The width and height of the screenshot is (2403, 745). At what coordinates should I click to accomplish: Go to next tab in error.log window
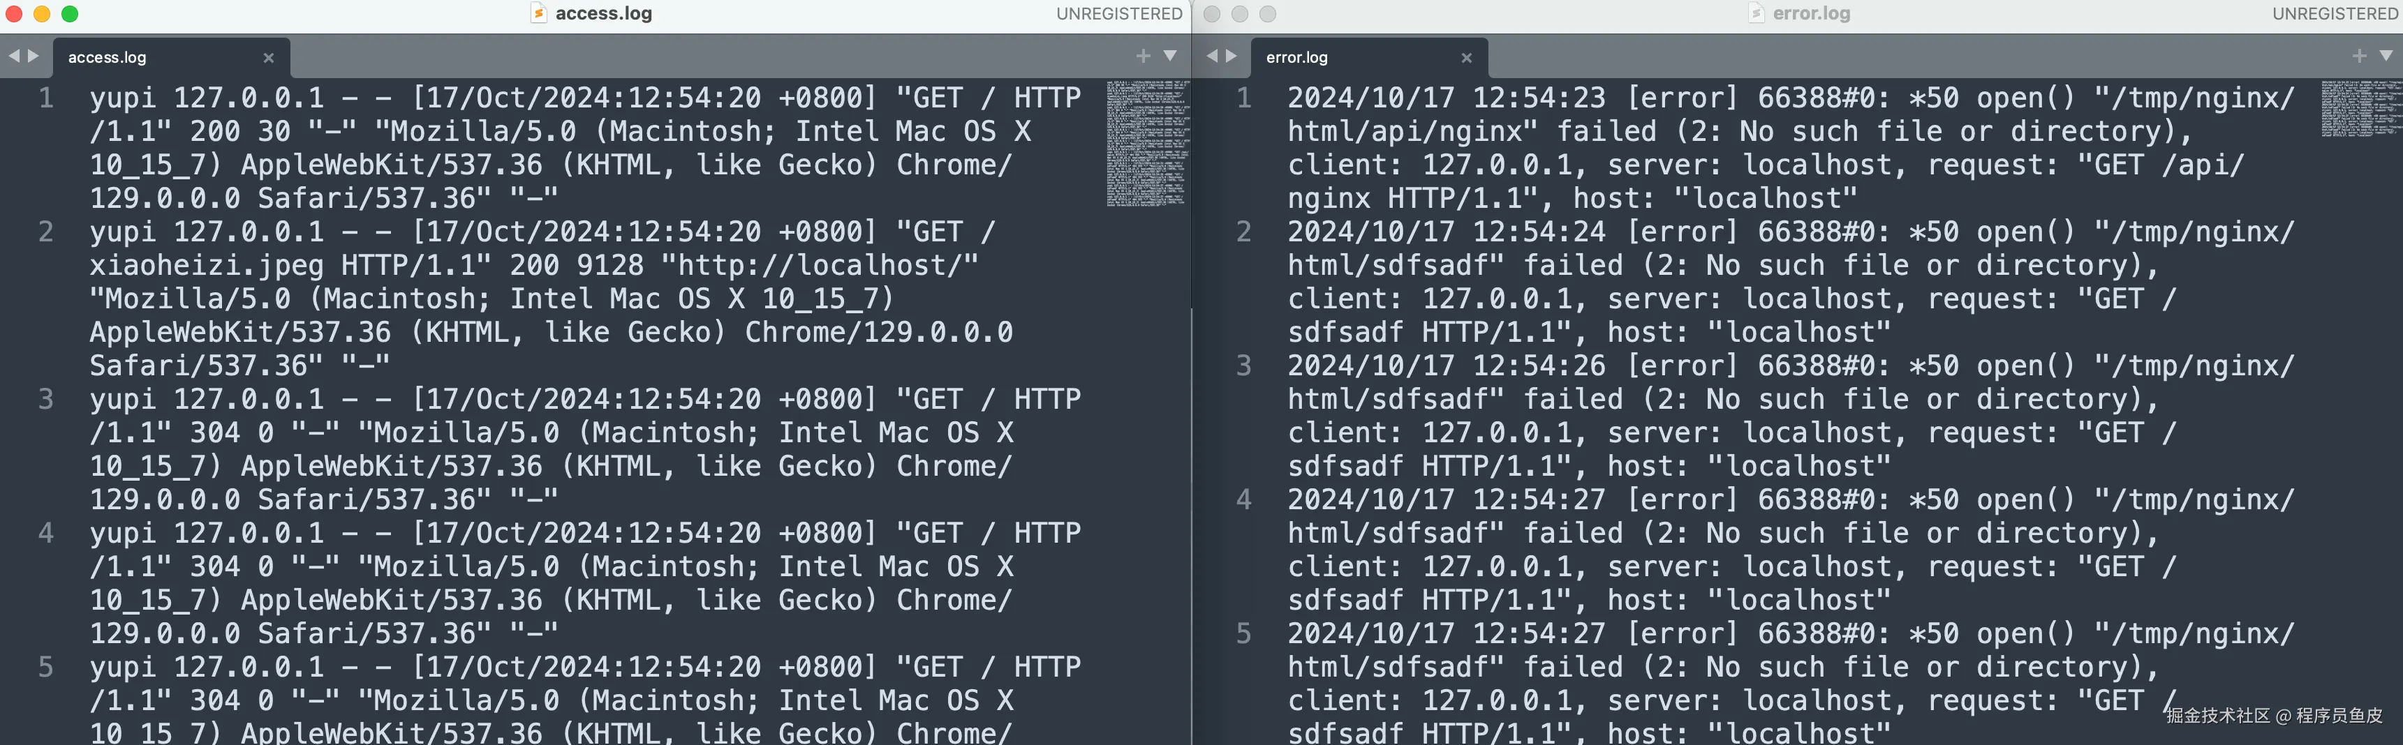tap(1232, 56)
